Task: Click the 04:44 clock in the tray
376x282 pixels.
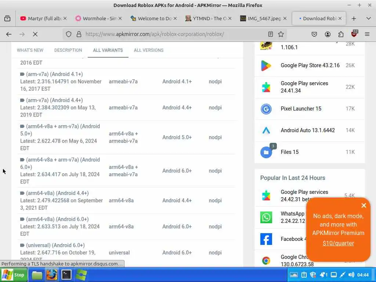Action: click(363, 275)
